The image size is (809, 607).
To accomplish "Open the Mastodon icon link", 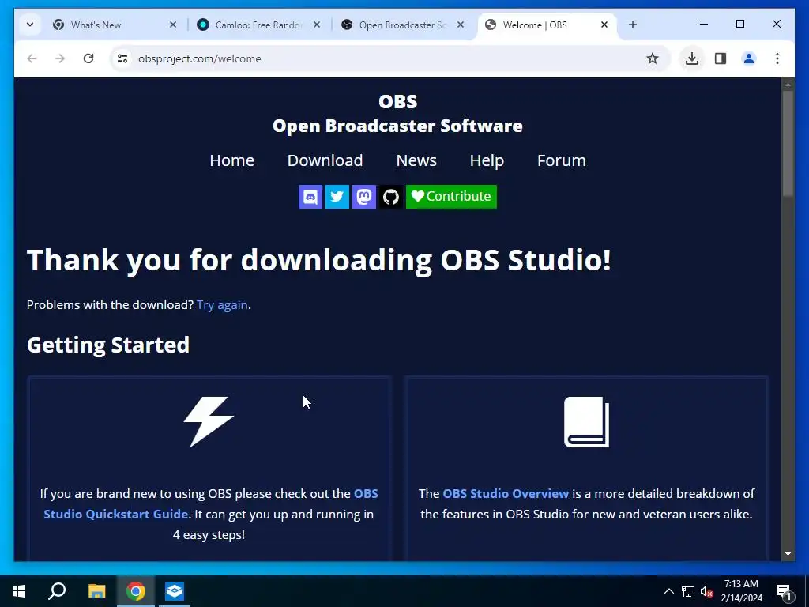I will click(x=363, y=197).
